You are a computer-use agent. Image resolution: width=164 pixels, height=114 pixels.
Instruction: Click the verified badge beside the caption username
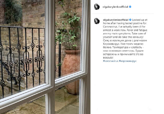click(x=130, y=20)
